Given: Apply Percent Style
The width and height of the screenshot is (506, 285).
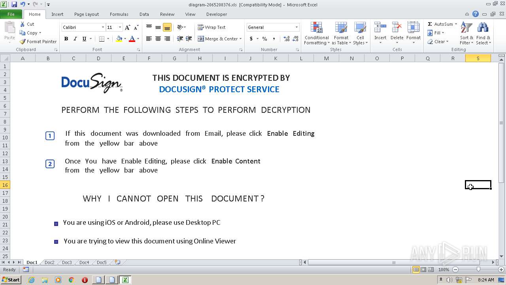Looking at the screenshot, I should [264, 39].
